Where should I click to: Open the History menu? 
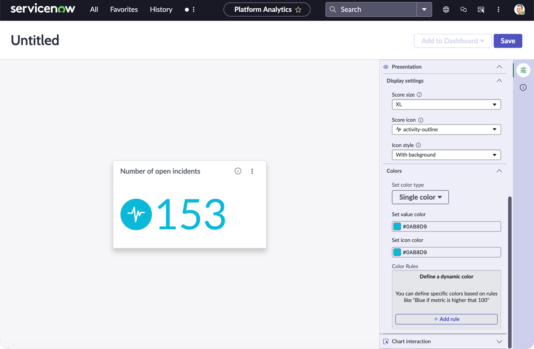pyautogui.click(x=161, y=9)
